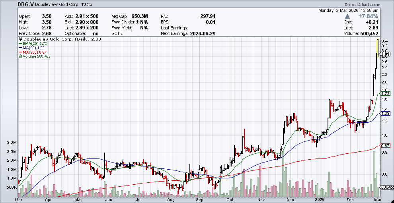
Task: Click the Feb label on the date axis
Action: [x=349, y=200]
